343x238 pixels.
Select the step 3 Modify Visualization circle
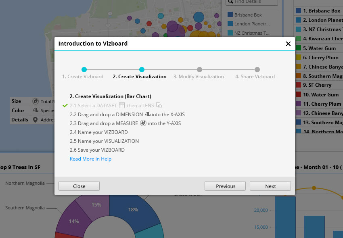[199, 69]
